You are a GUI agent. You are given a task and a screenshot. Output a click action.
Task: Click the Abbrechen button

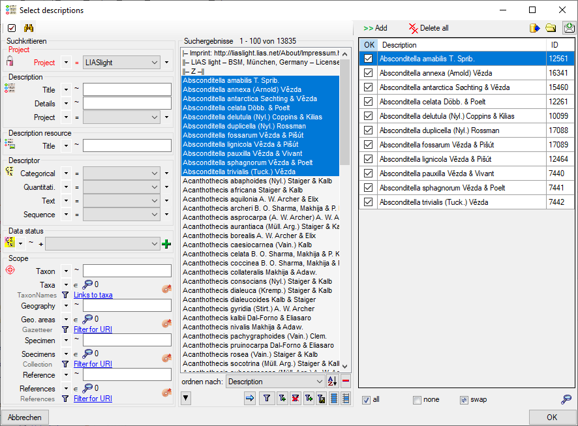click(25, 418)
